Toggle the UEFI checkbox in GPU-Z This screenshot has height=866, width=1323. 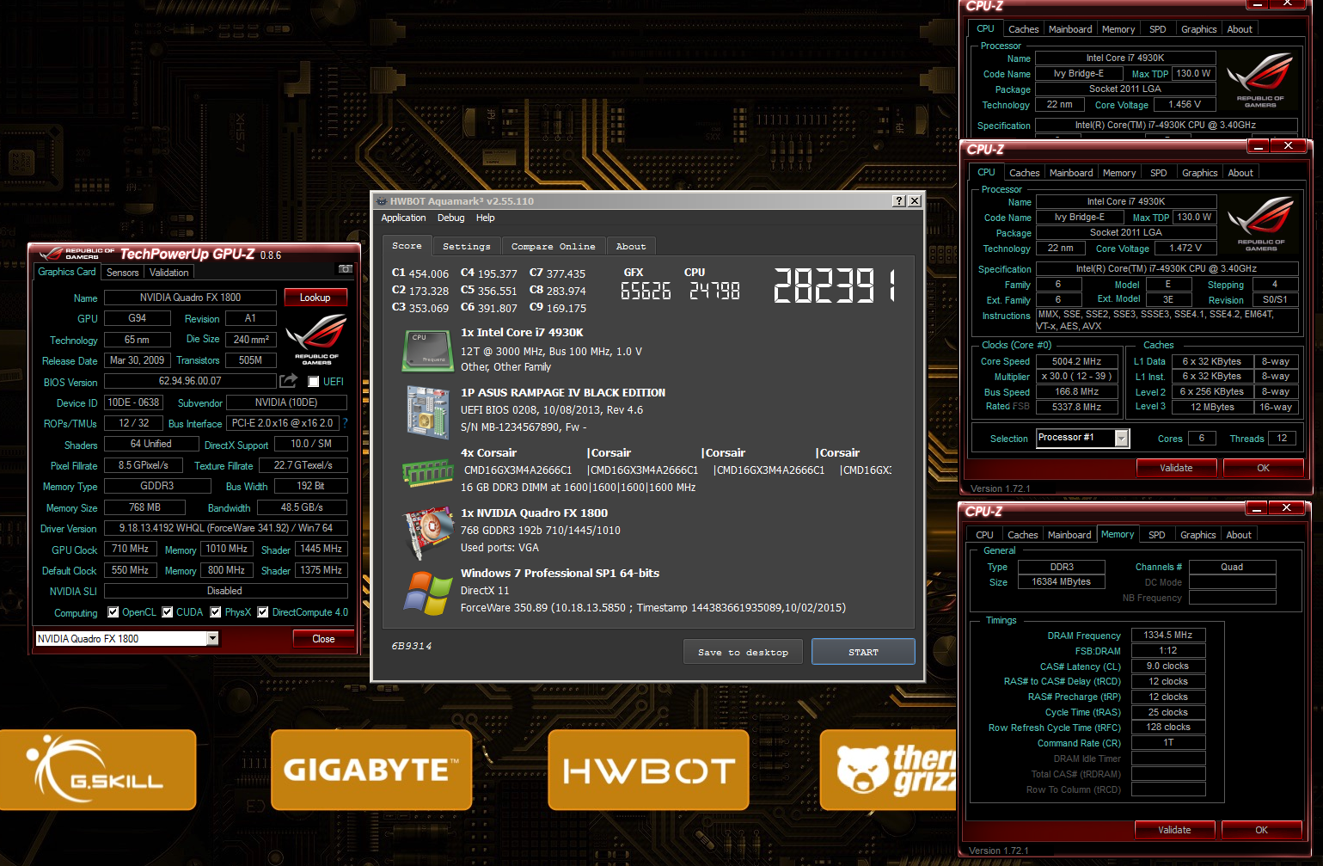[x=314, y=382]
